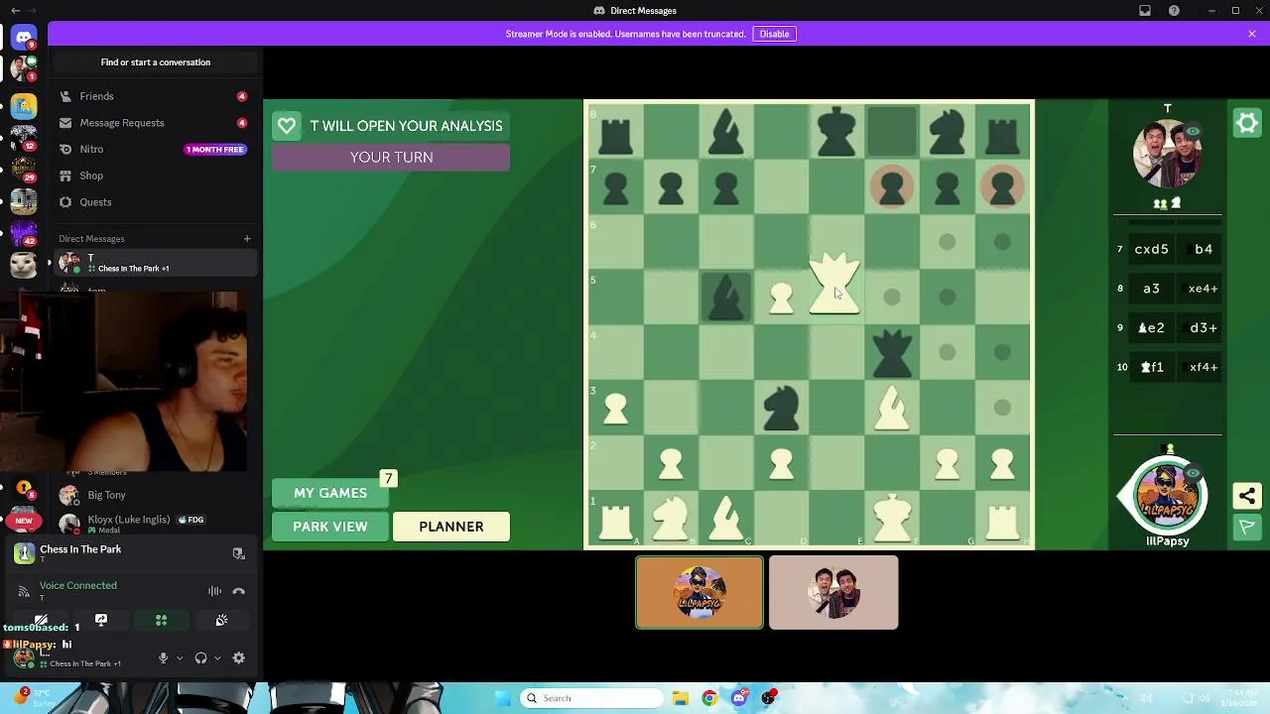Open MY GAMES list

coord(330,493)
